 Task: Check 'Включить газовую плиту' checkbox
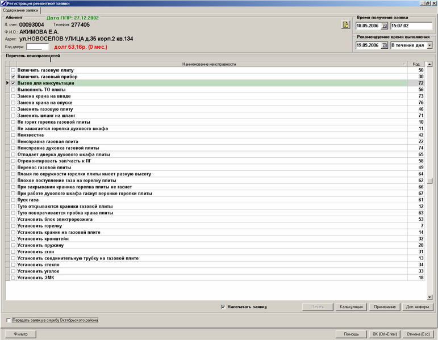click(14, 70)
